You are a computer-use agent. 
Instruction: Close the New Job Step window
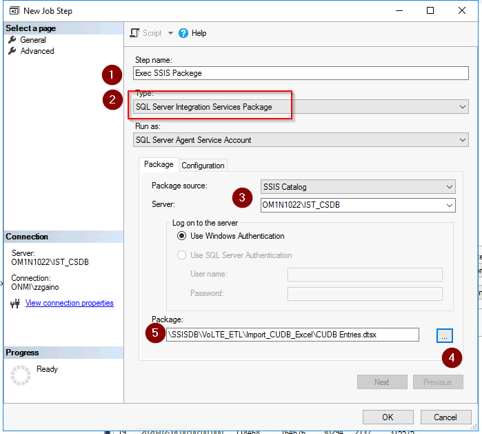pyautogui.click(x=462, y=11)
